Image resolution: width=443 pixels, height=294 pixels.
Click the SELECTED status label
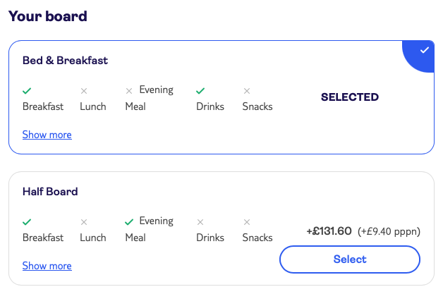click(350, 97)
